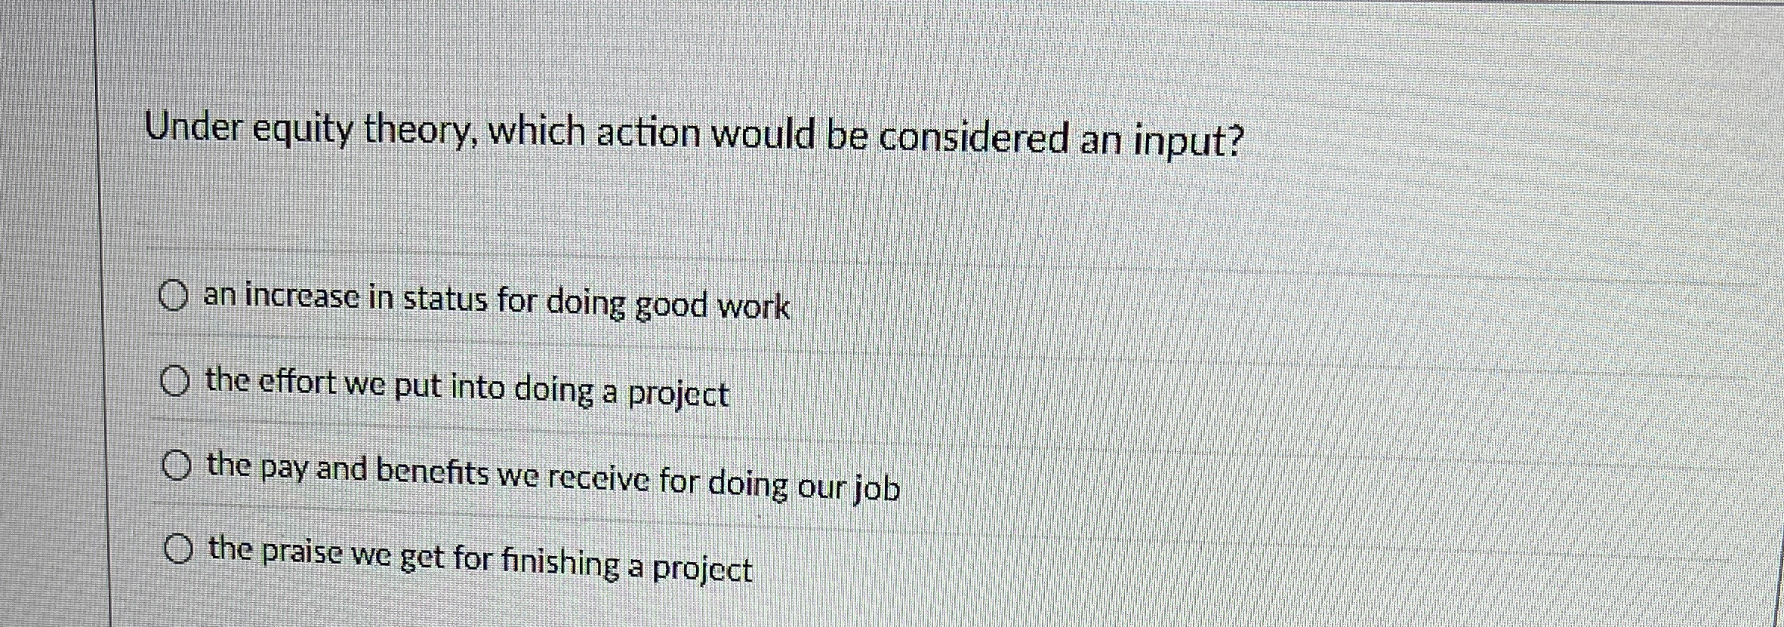1784x627 pixels.
Task: Mark the first answer option
Action: click(175, 297)
